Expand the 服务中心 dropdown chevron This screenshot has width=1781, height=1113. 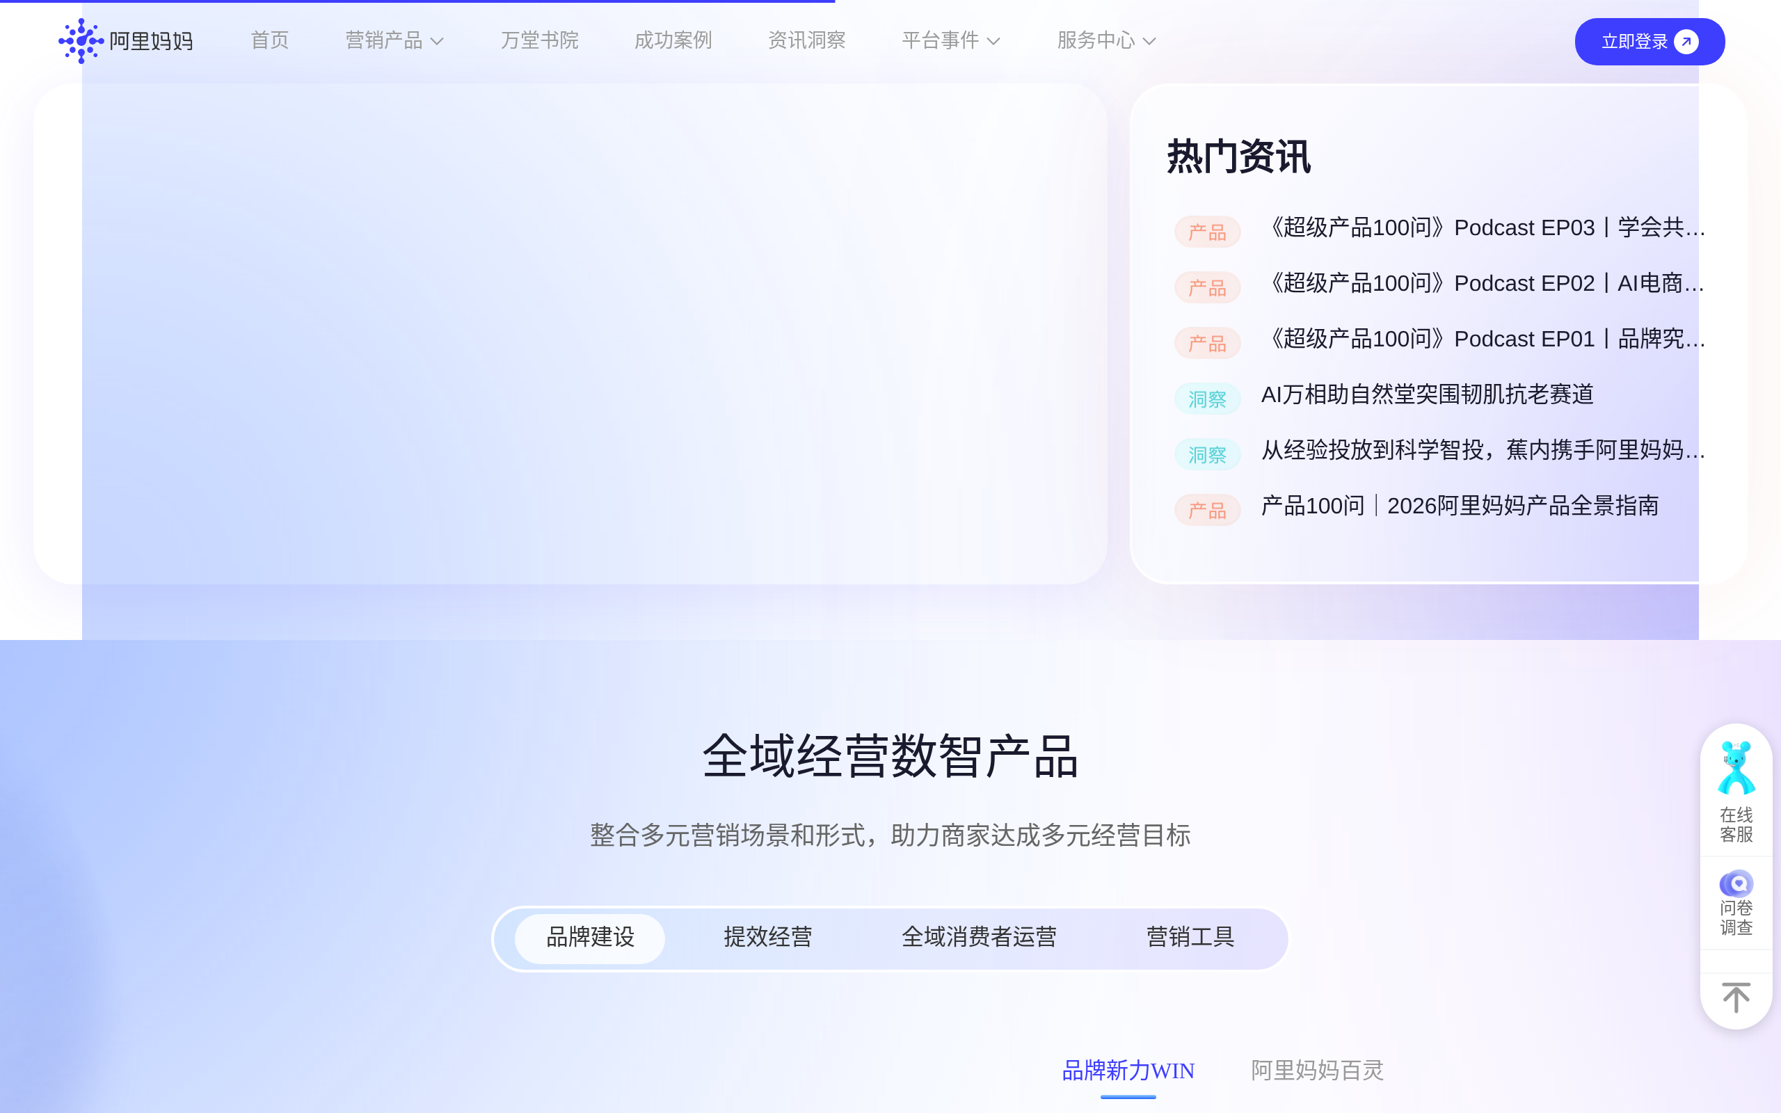click(x=1149, y=41)
